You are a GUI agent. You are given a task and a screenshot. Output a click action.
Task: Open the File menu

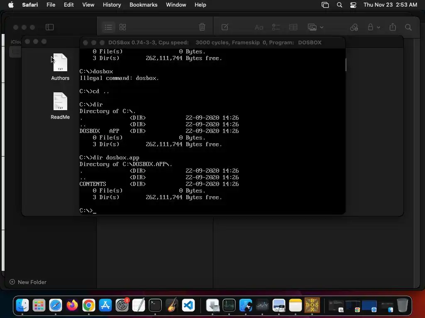[51, 5]
